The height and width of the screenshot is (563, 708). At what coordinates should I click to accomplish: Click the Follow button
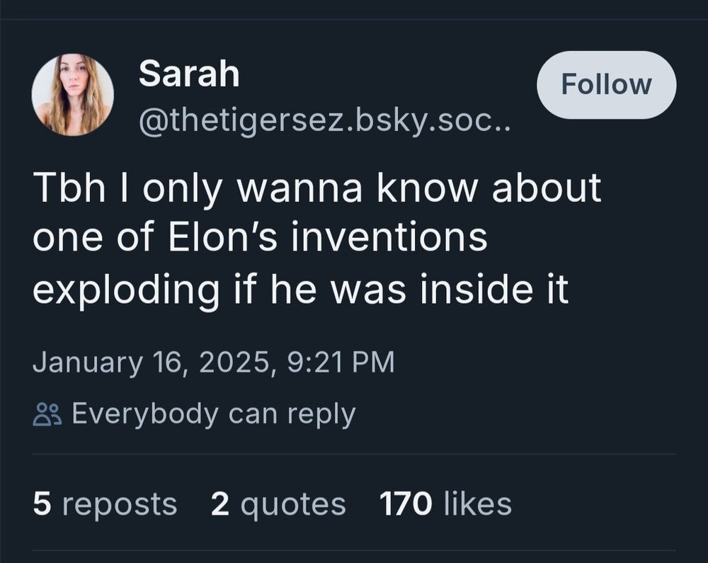[x=607, y=85]
